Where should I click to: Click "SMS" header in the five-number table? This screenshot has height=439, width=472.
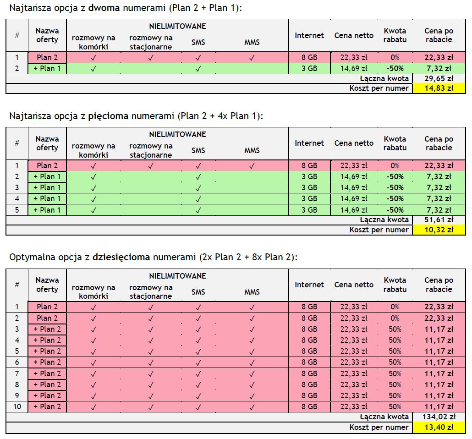198,150
